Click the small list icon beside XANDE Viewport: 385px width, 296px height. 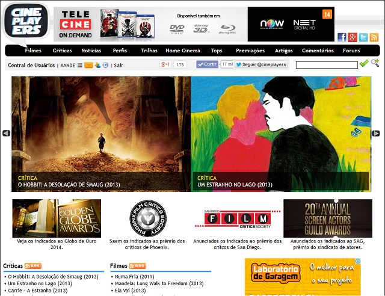pyautogui.click(x=80, y=66)
